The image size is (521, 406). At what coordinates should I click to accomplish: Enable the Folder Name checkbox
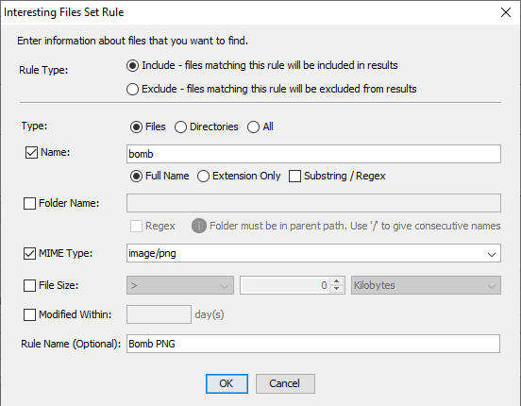(29, 203)
